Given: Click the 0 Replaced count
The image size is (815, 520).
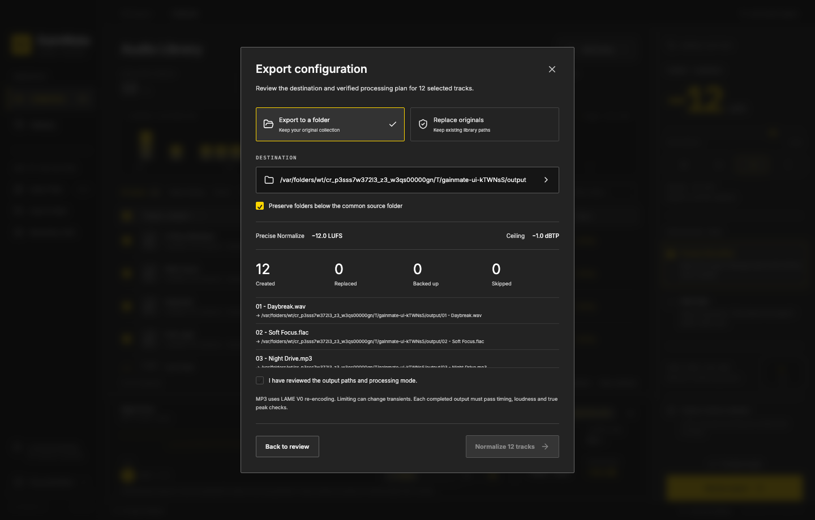Looking at the screenshot, I should (x=339, y=269).
